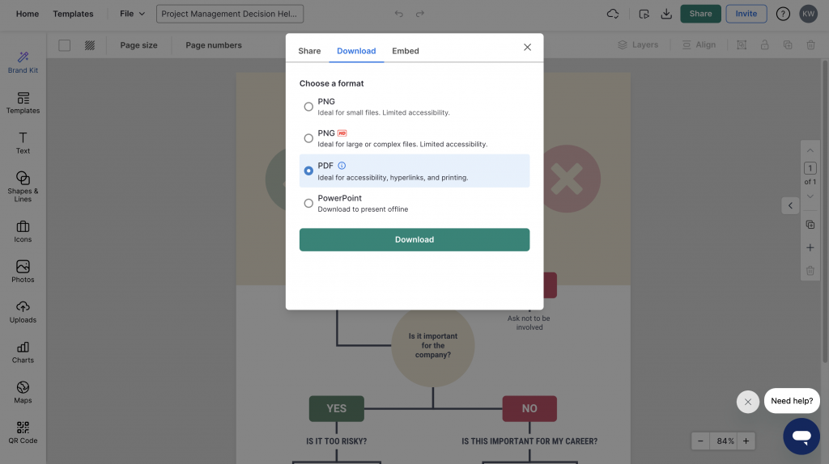Open the Brand Kit panel

coord(23,61)
